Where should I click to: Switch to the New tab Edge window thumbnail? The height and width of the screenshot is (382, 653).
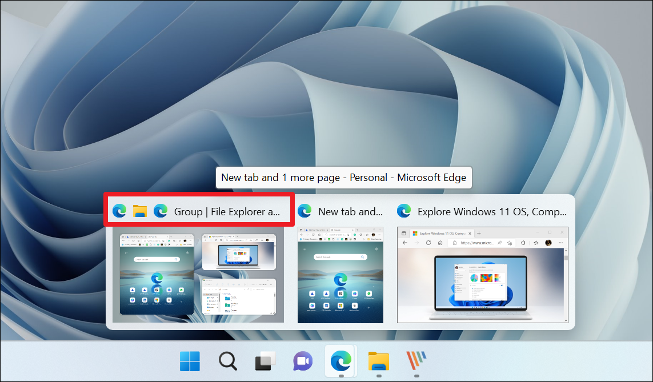(340, 275)
